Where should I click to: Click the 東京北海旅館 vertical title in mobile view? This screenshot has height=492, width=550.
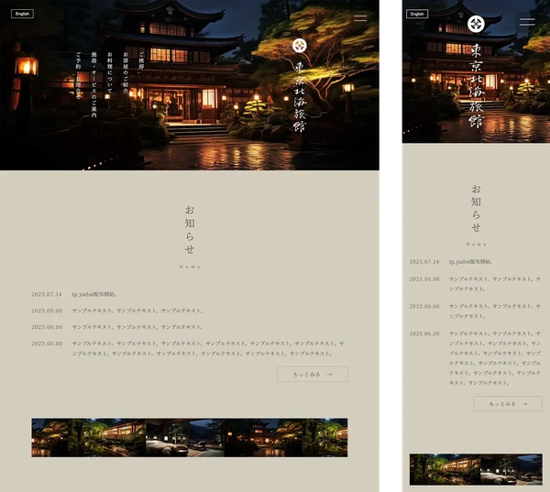477,85
